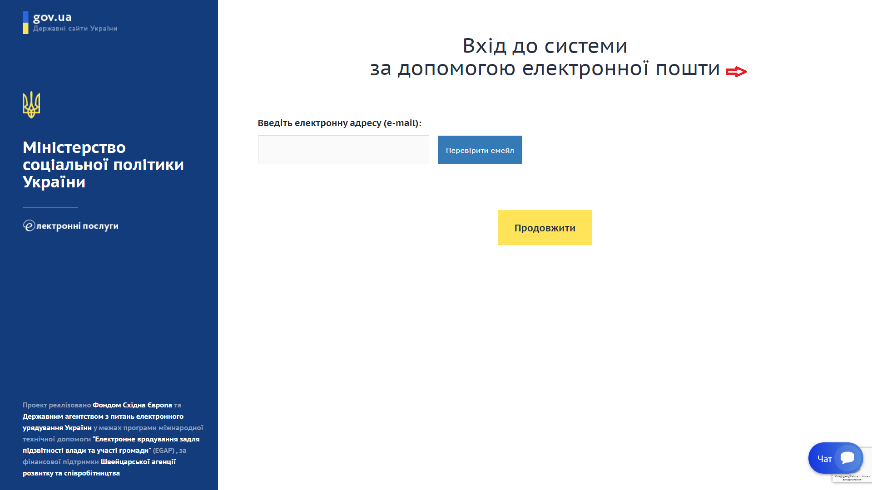The height and width of the screenshot is (490, 872).
Task: Click the red arrow next to the heading
Action: tap(736, 72)
